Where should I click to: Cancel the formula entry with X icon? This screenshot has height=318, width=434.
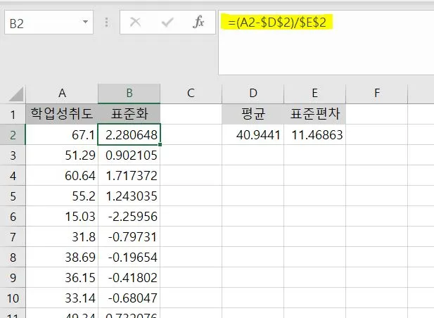point(135,22)
